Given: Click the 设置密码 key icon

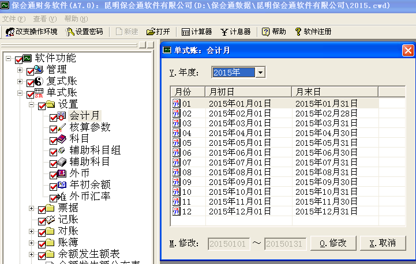Looking at the screenshot, I should click(x=70, y=32).
